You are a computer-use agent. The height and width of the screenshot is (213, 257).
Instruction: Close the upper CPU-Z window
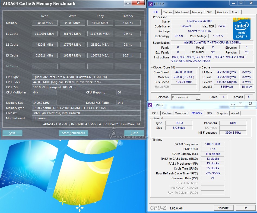tap(251, 3)
